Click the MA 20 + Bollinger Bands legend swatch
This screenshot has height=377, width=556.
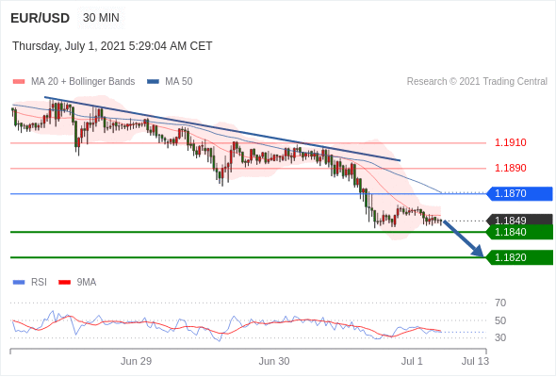coord(19,82)
